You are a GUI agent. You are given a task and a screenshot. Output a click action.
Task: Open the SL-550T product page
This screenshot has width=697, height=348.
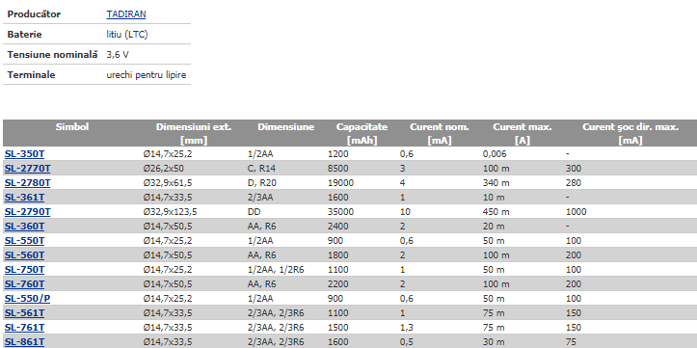click(x=24, y=240)
